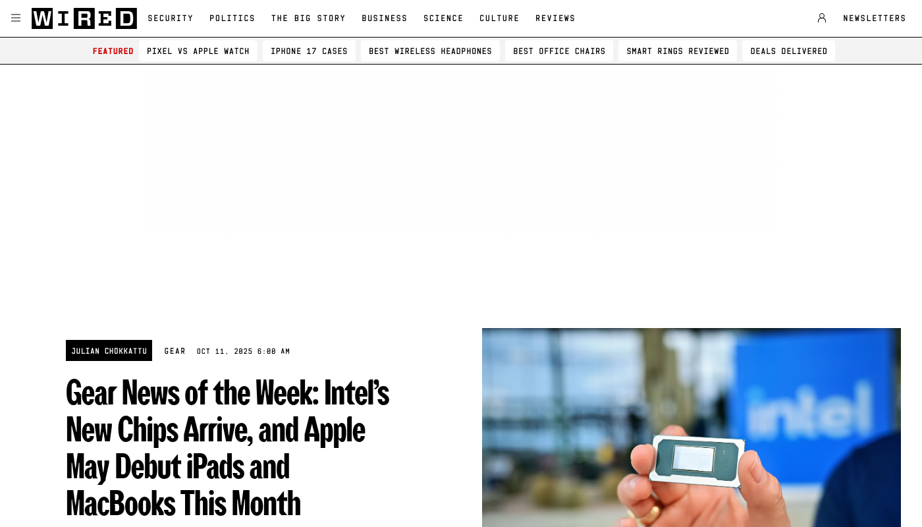
Task: Go to the Politics section
Action: click(x=232, y=18)
